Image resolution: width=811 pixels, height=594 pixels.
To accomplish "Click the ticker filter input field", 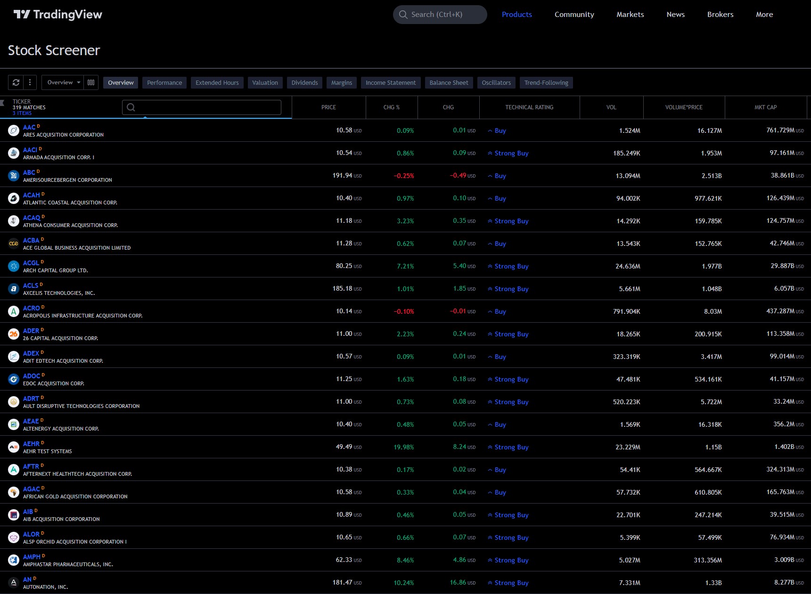I will (x=203, y=107).
